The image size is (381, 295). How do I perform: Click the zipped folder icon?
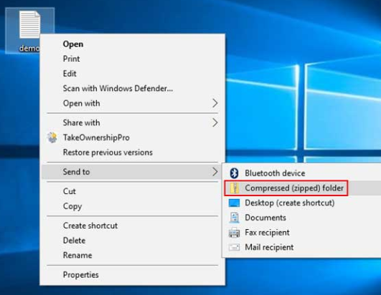[235, 188]
